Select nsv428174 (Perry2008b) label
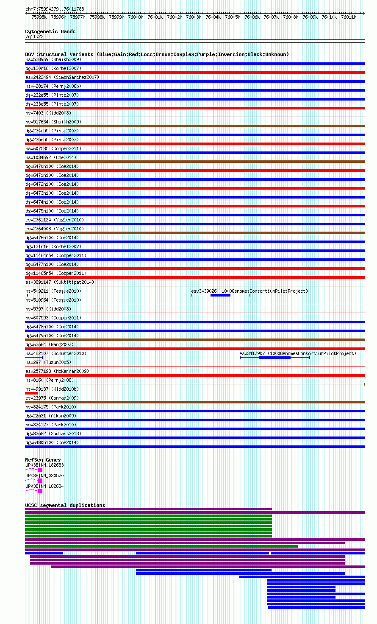 (53, 86)
